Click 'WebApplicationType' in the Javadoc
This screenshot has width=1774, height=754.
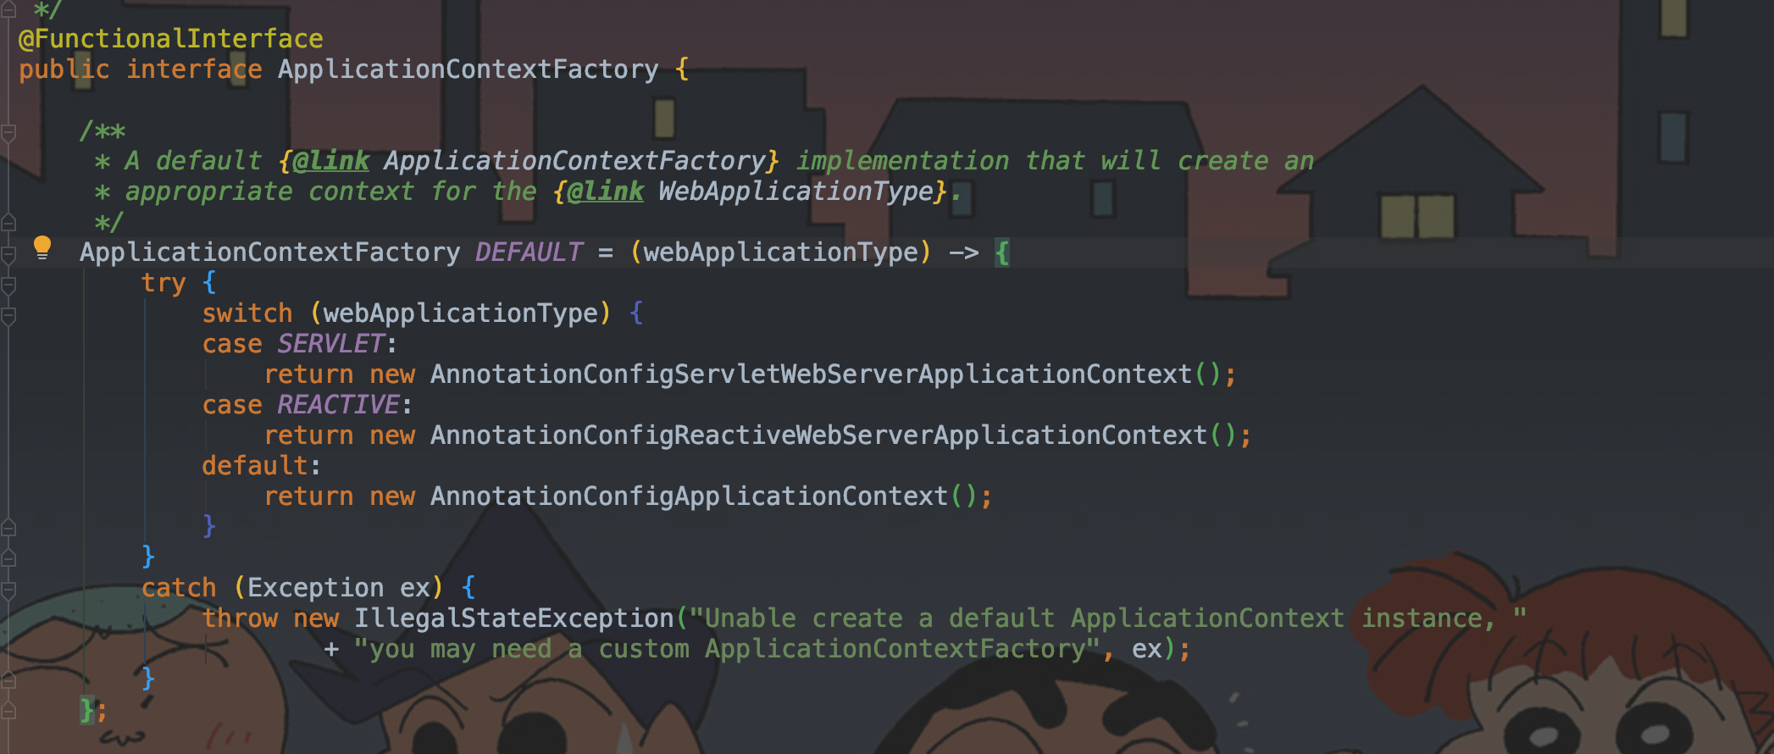pos(795,191)
